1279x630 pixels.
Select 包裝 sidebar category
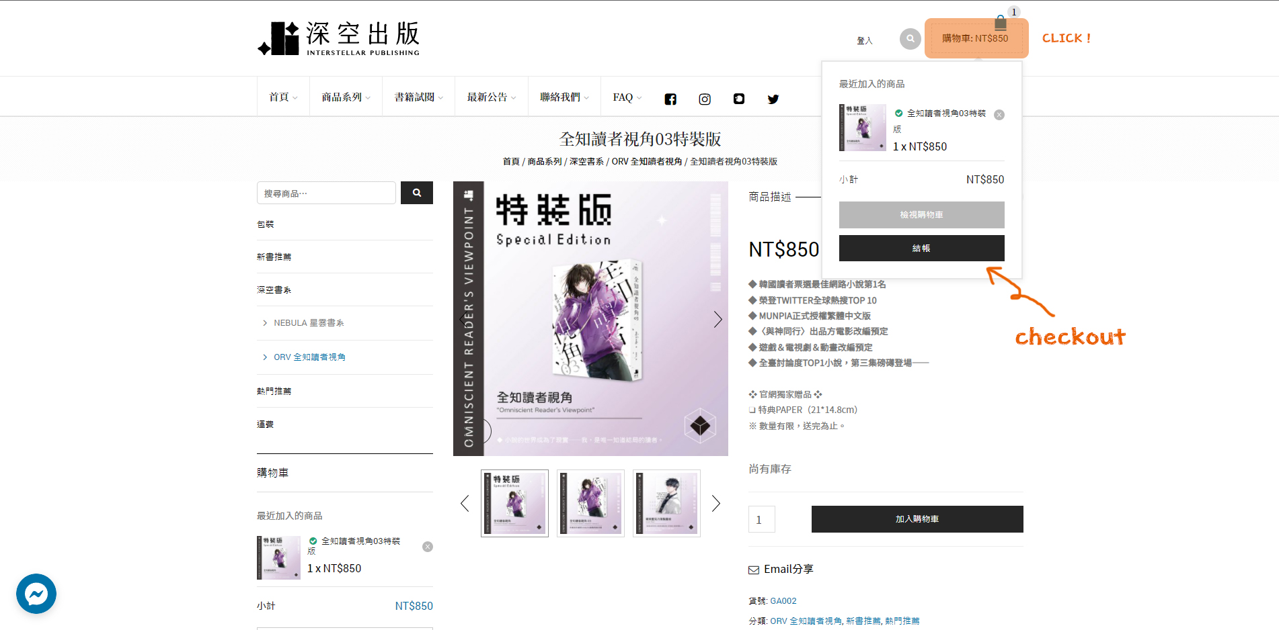pyautogui.click(x=266, y=224)
